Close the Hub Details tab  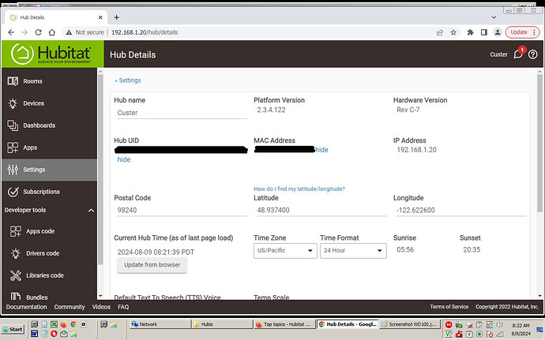(x=100, y=17)
